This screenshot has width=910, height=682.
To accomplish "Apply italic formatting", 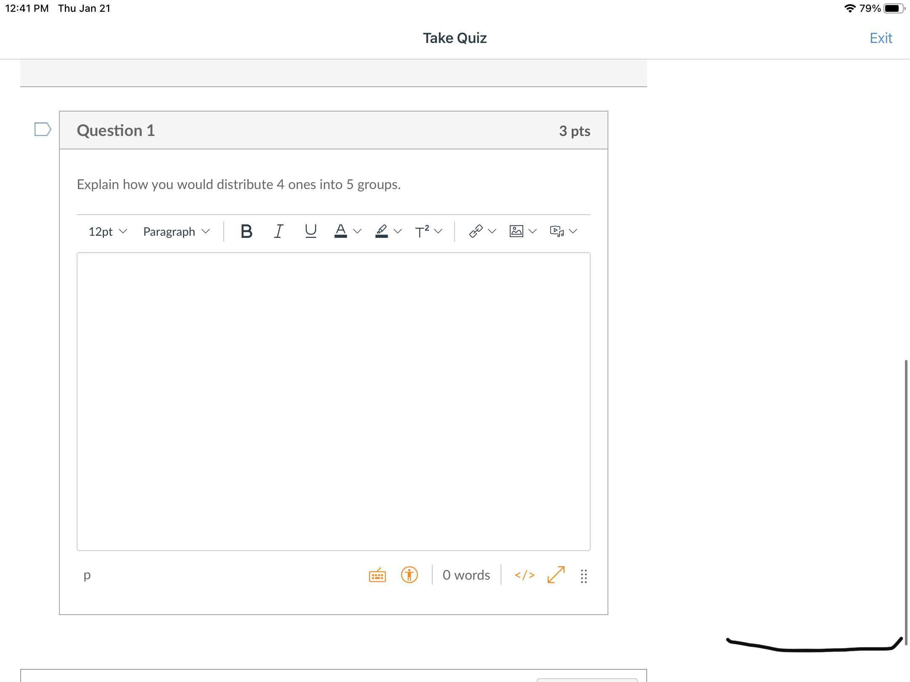I will 278,231.
